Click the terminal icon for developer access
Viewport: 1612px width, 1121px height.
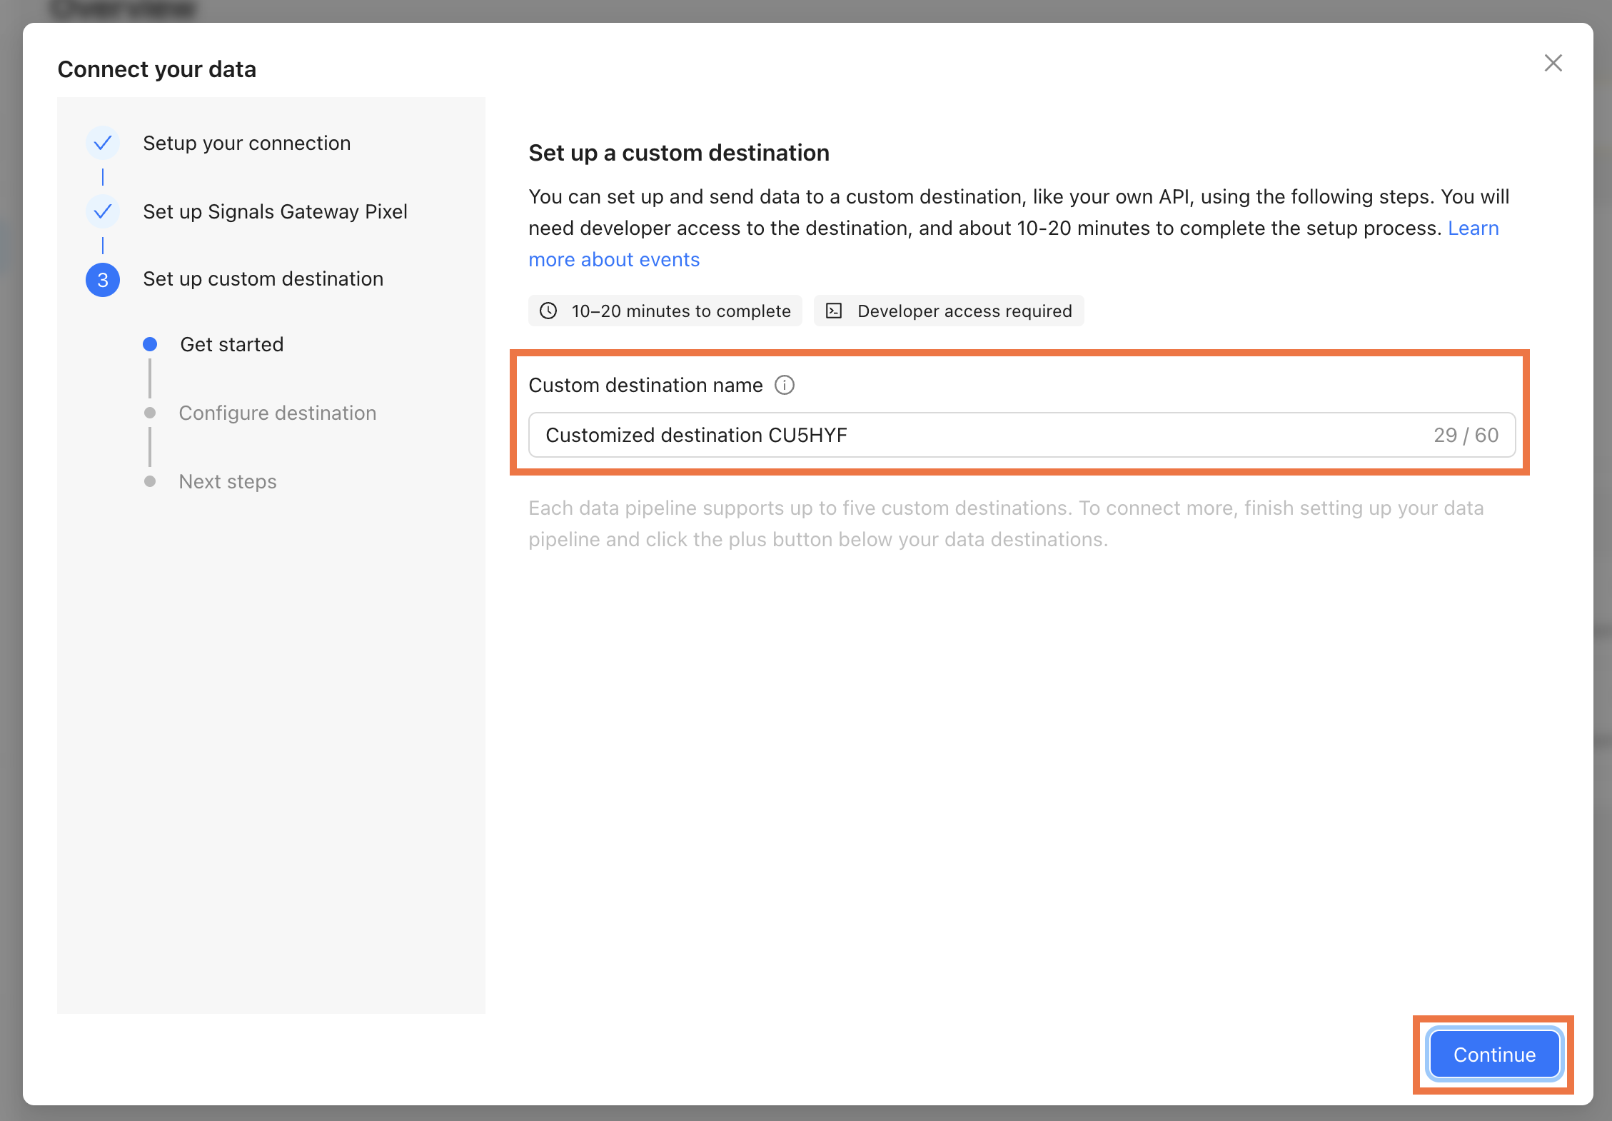pyautogui.click(x=834, y=311)
